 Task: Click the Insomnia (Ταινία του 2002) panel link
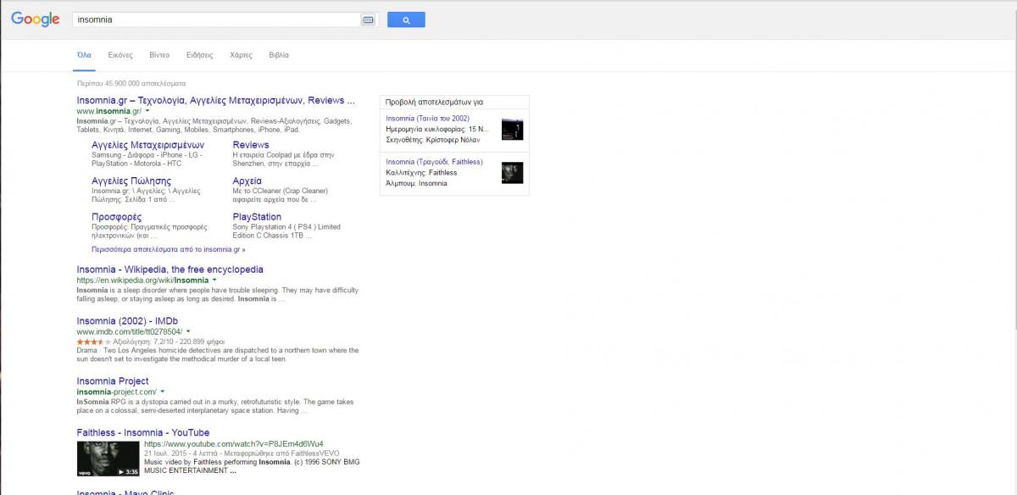pyautogui.click(x=427, y=119)
